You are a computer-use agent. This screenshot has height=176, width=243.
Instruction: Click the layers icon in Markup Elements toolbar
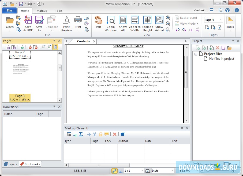[x=123, y=134]
